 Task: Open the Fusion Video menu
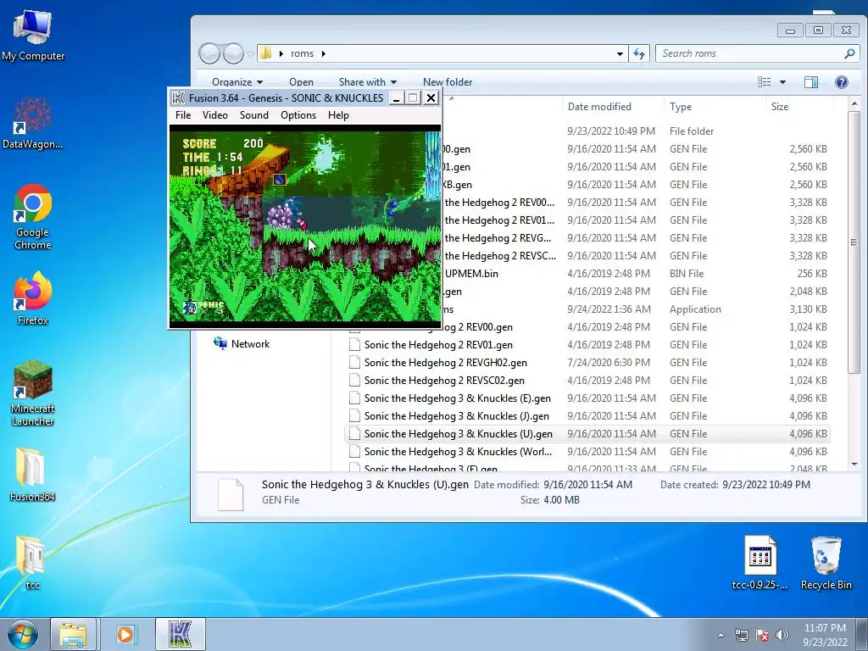click(x=214, y=115)
